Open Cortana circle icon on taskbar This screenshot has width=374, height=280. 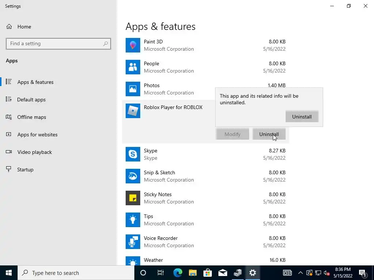tap(143, 273)
